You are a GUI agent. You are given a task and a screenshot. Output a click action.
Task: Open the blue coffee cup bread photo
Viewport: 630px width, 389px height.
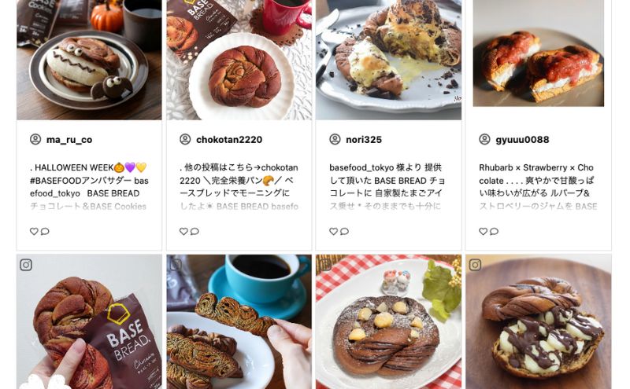pos(239,321)
